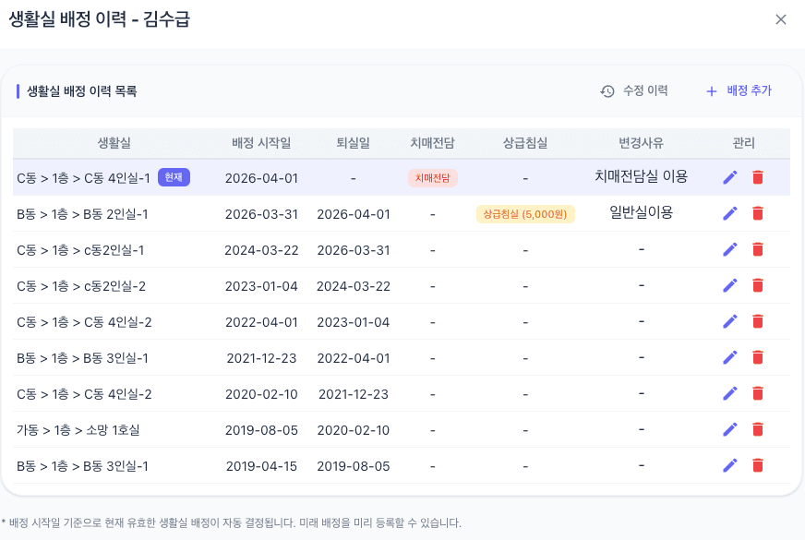The width and height of the screenshot is (805, 540).
Task: Click the 관리 column header
Action: tap(743, 143)
